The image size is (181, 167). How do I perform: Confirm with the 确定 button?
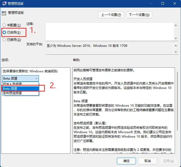coord(126,161)
